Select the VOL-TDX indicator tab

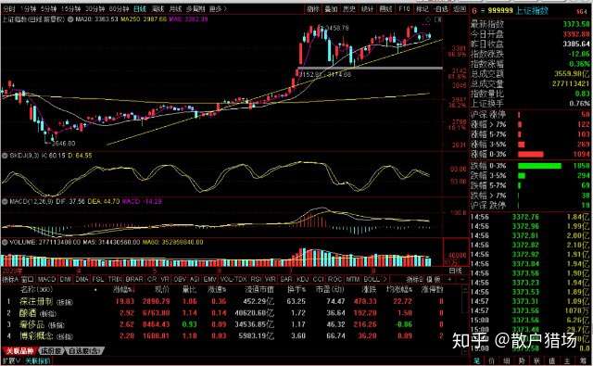pyautogui.click(x=233, y=280)
